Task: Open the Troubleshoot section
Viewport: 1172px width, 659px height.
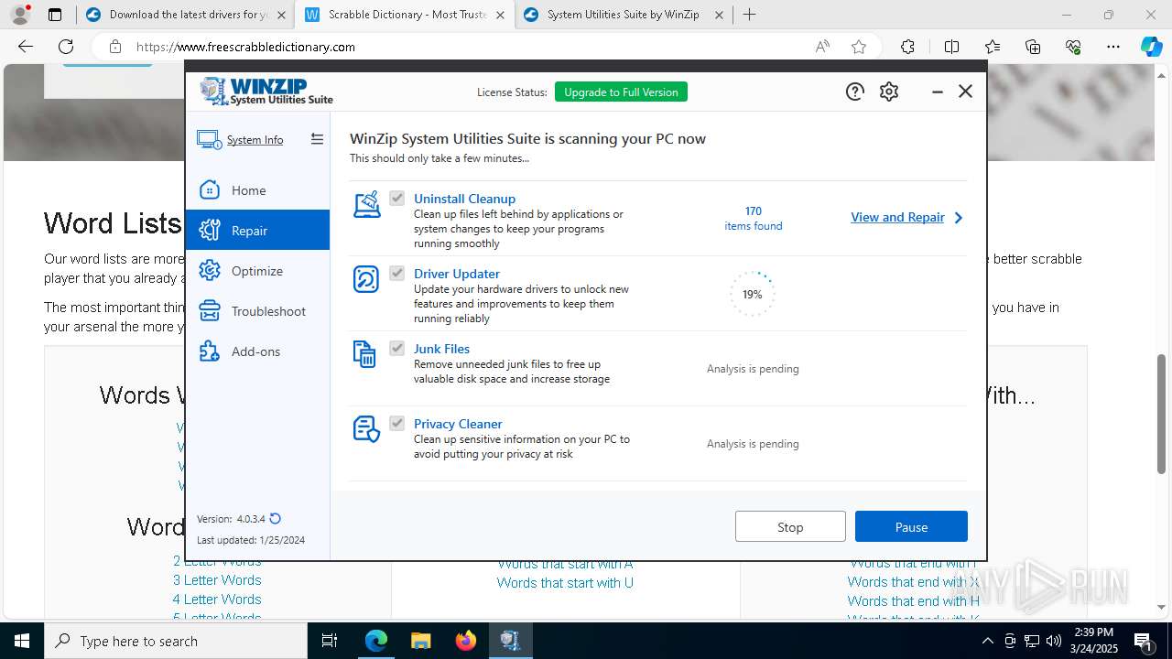Action: tap(257, 311)
